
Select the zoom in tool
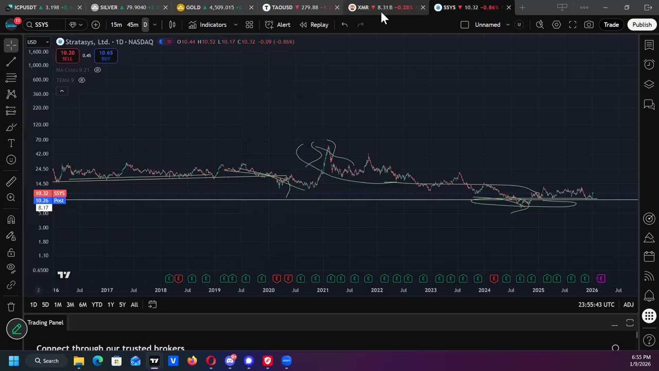pyautogui.click(x=11, y=198)
